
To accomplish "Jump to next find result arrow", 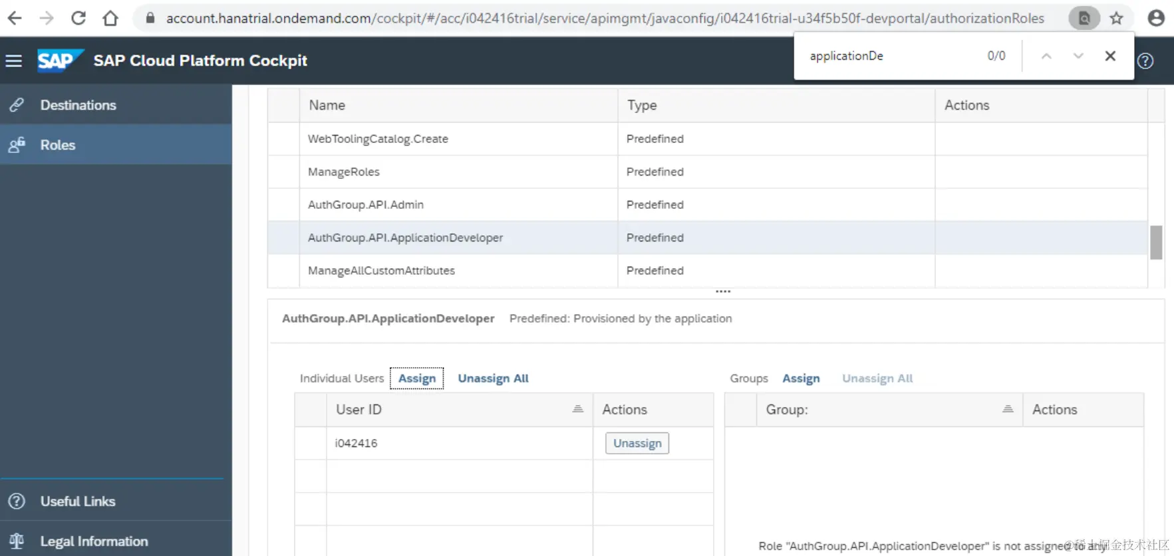I will pos(1078,56).
